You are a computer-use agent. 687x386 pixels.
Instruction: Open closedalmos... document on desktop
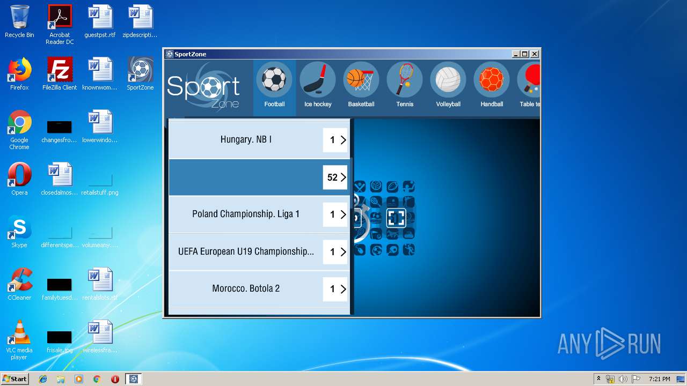60,179
